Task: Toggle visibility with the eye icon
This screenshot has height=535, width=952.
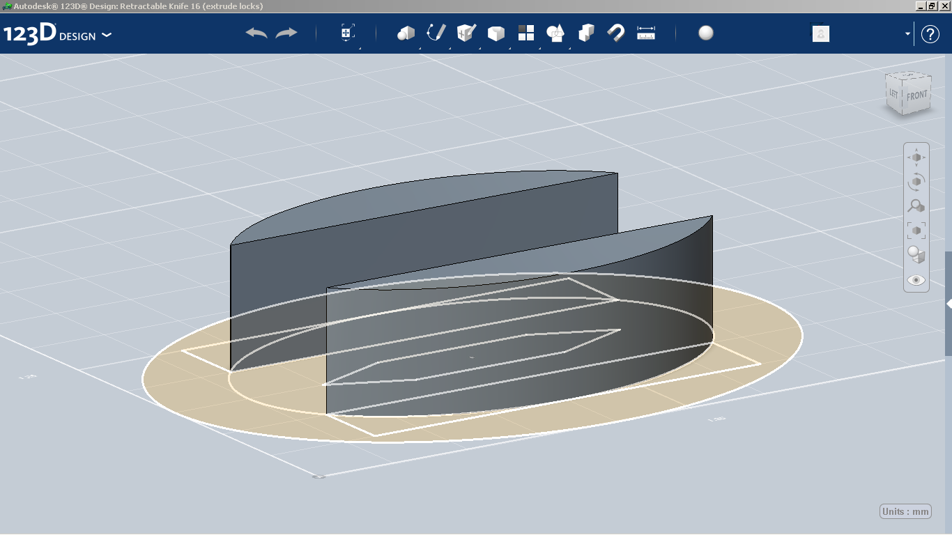Action: click(916, 279)
